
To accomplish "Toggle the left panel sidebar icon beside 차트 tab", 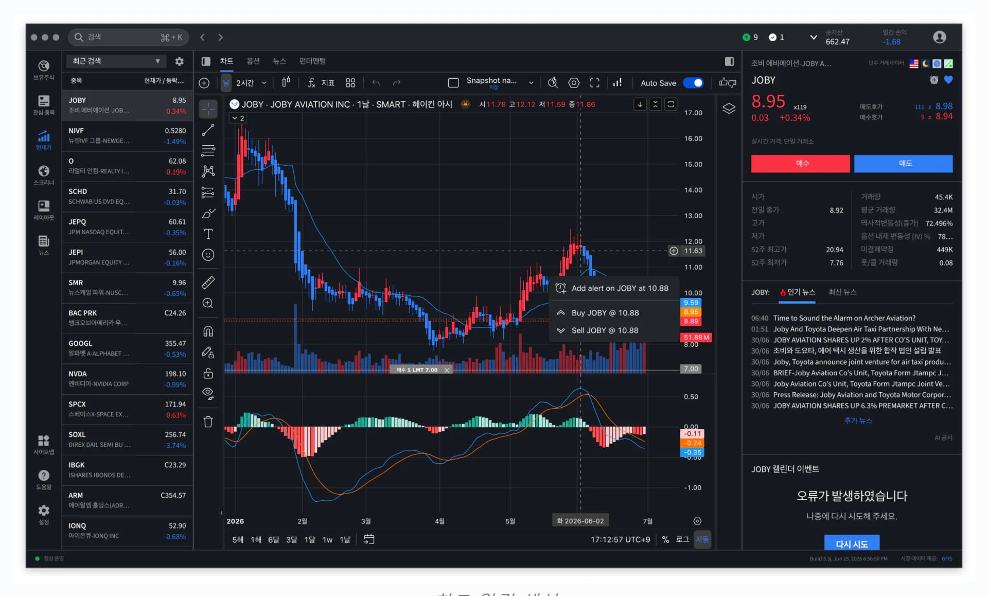I will (206, 61).
